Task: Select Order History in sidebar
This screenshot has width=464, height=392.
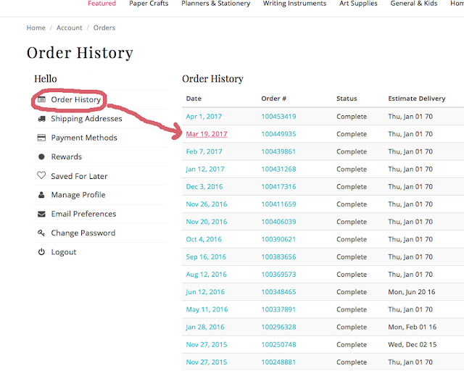Action: click(x=75, y=100)
